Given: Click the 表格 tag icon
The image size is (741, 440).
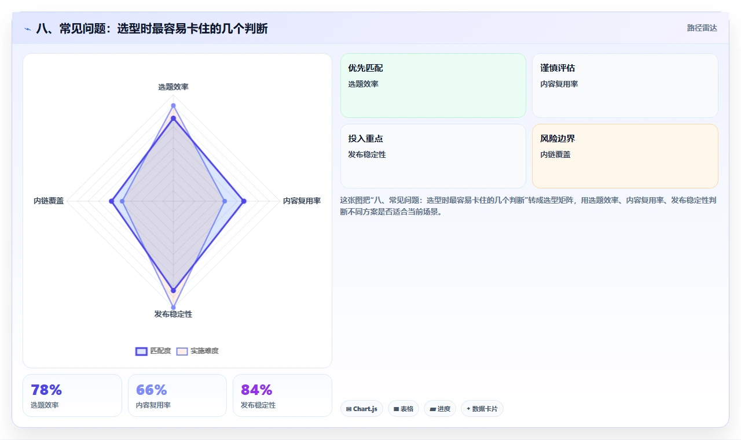Looking at the screenshot, I should [397, 409].
